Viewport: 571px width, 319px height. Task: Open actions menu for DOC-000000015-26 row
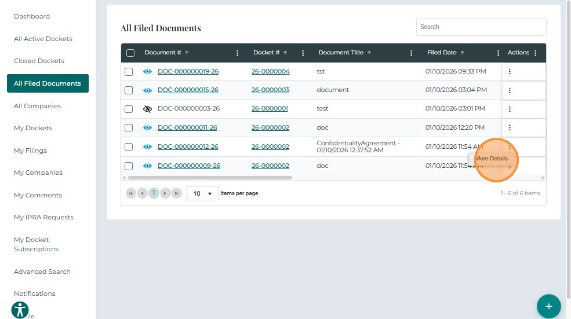(510, 90)
